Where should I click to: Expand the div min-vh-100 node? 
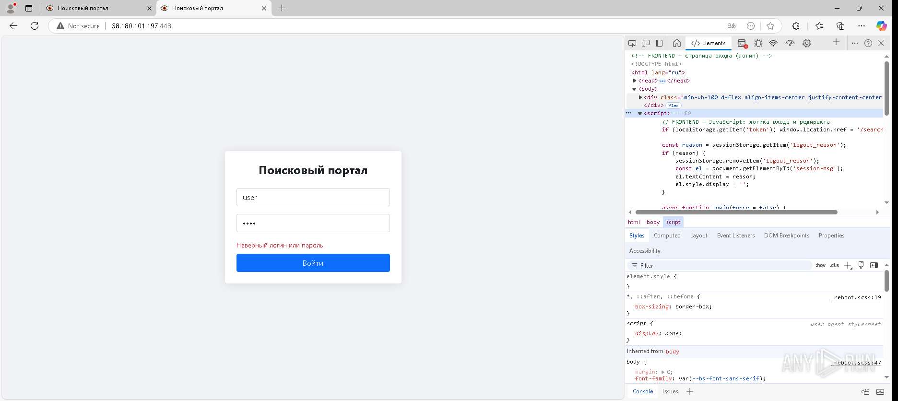[640, 97]
